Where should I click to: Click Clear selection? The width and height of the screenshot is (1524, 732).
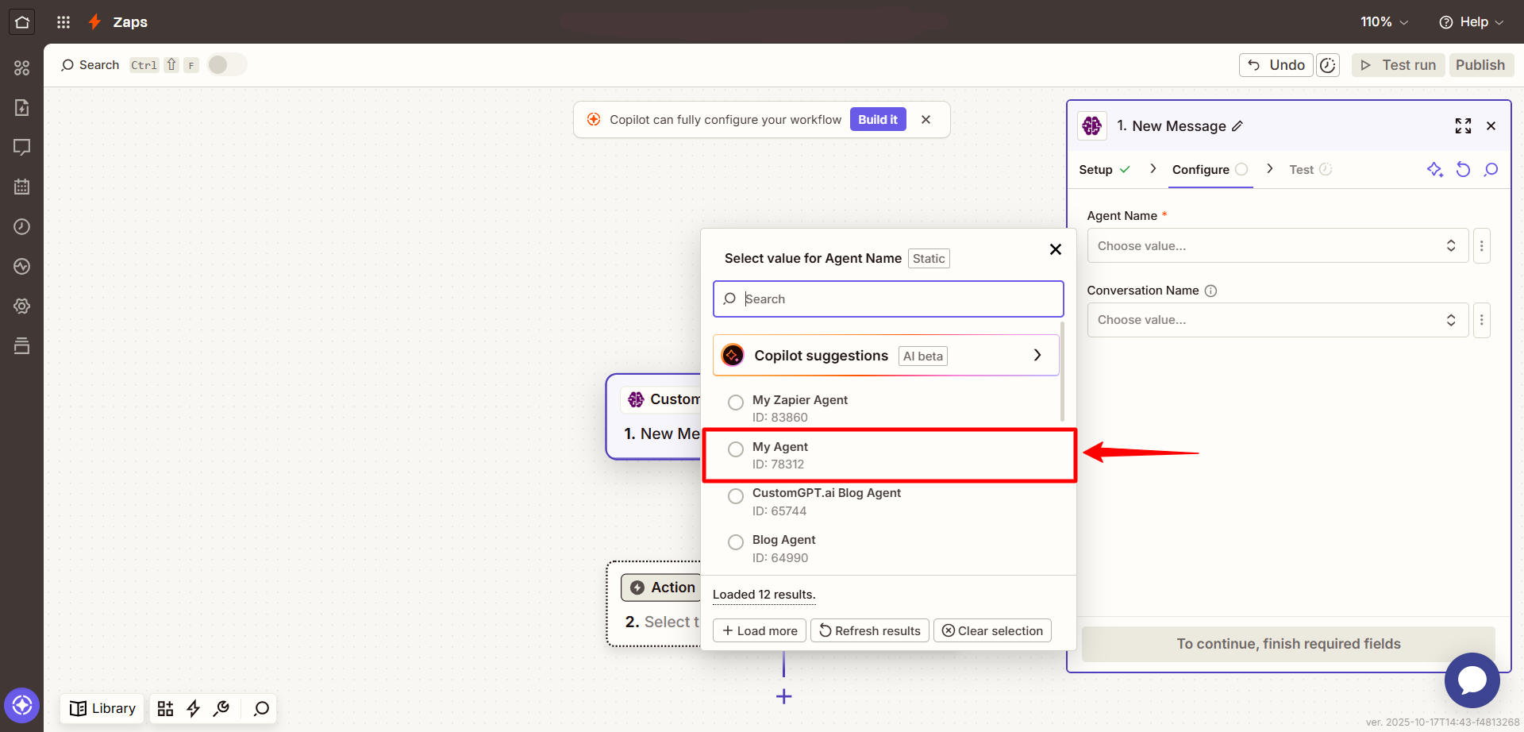click(x=992, y=630)
